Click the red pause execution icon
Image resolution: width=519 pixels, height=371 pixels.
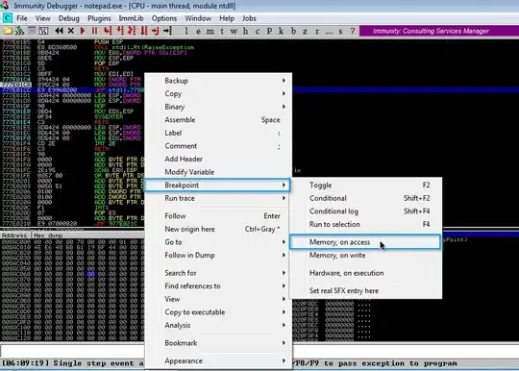click(x=94, y=31)
